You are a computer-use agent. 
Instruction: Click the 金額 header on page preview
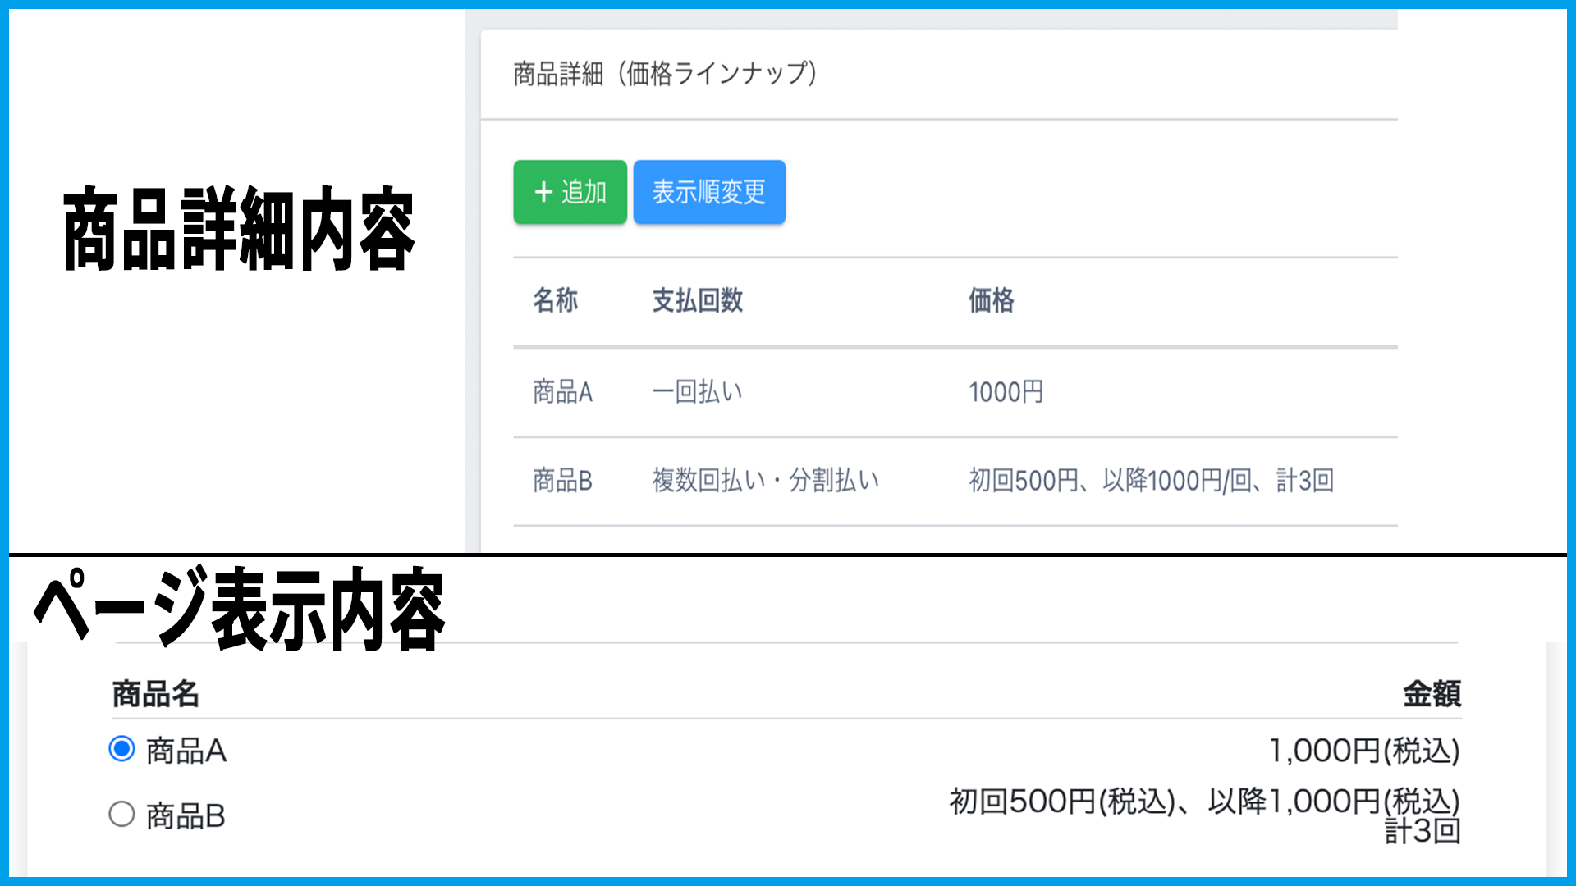tap(1431, 694)
